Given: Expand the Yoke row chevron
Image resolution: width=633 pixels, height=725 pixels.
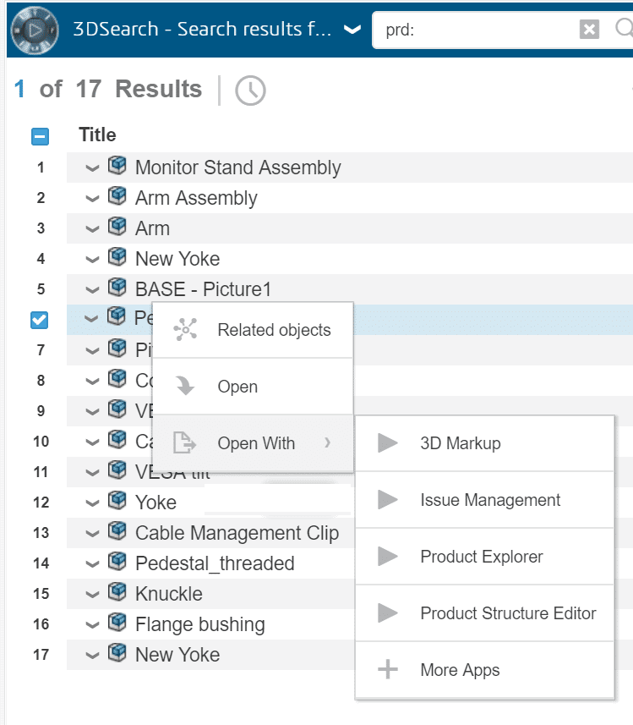Looking at the screenshot, I should 92,503.
